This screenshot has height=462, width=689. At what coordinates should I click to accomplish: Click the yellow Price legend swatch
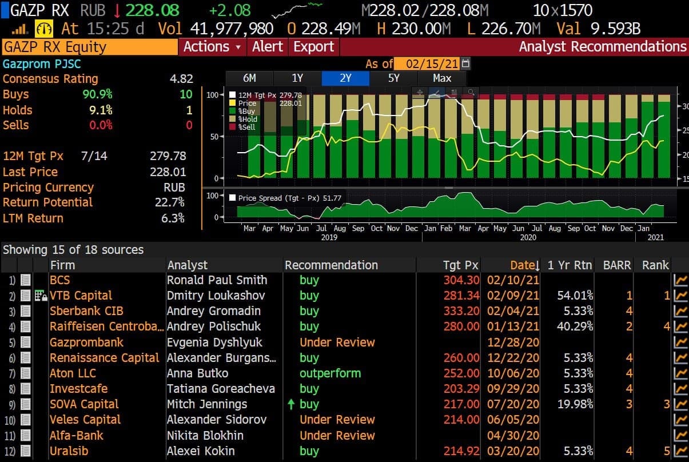(x=233, y=103)
